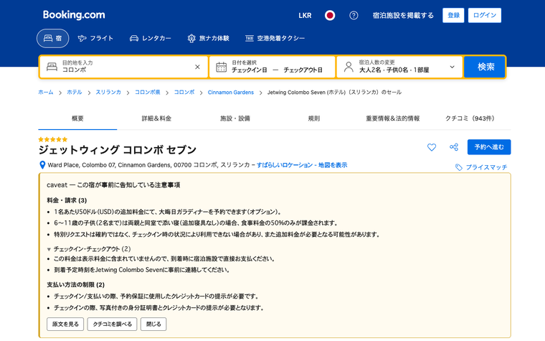Open help question mark icon
Viewport: 545px width, 341px height.
354,15
